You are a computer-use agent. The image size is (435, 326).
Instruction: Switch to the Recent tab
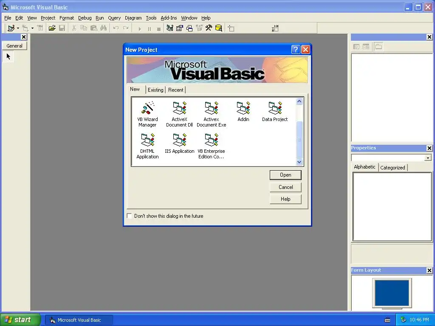click(175, 90)
